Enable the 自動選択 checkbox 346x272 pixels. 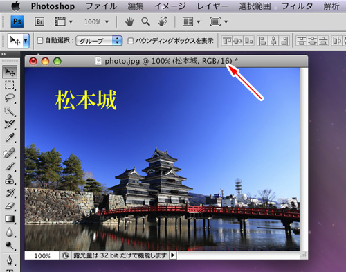(40, 41)
